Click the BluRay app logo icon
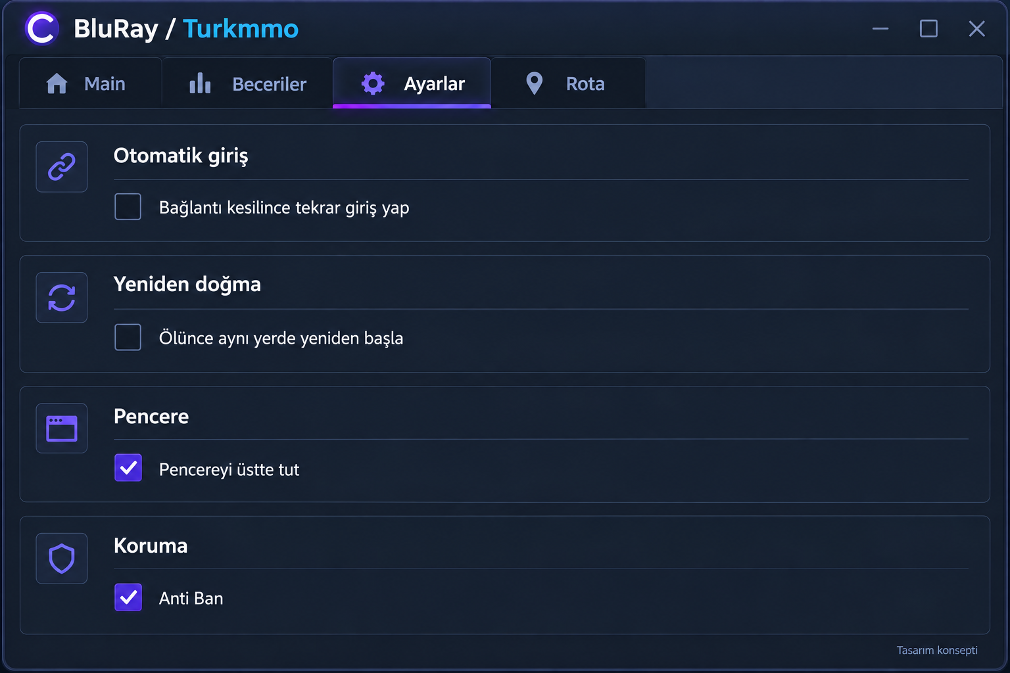The height and width of the screenshot is (673, 1010). (x=41, y=29)
